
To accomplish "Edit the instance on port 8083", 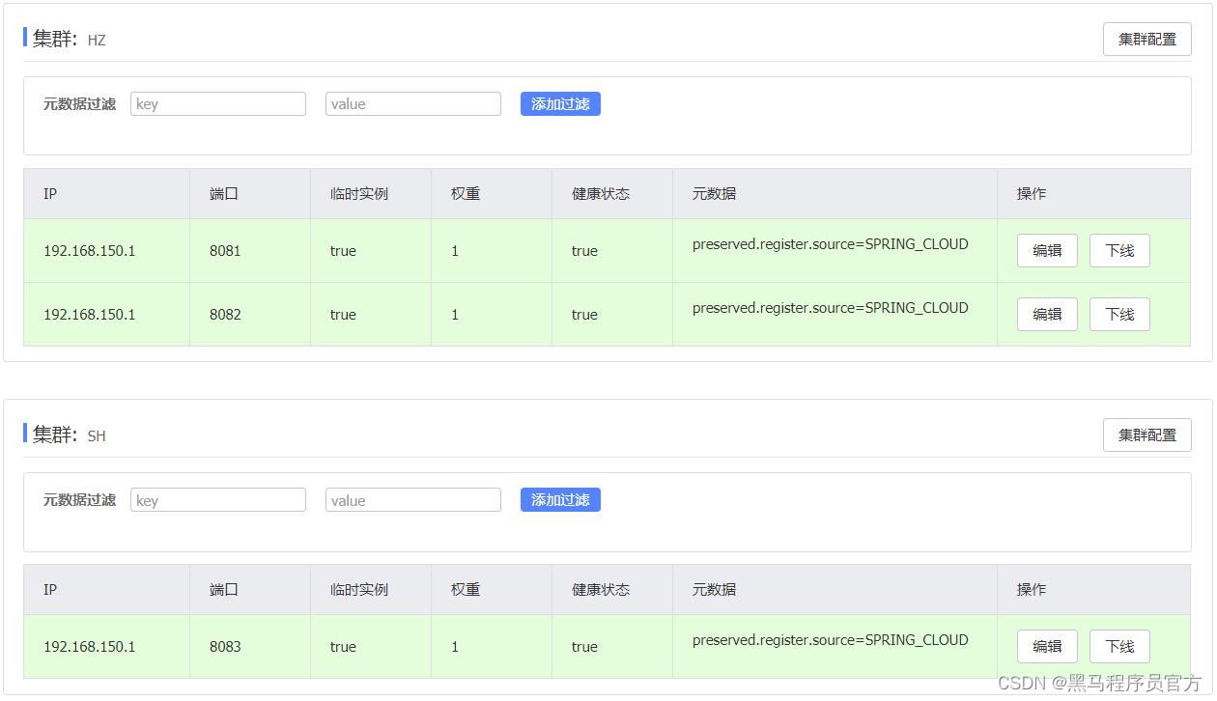I will 1047,647.
